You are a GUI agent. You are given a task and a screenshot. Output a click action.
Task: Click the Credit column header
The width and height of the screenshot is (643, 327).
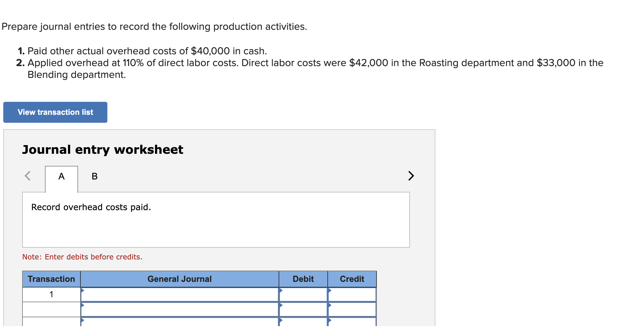pyautogui.click(x=352, y=279)
